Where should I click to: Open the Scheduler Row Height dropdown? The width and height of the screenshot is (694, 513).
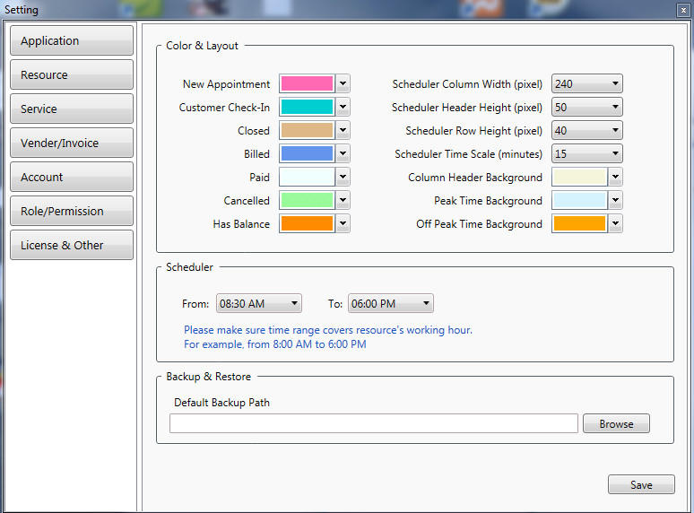[587, 131]
